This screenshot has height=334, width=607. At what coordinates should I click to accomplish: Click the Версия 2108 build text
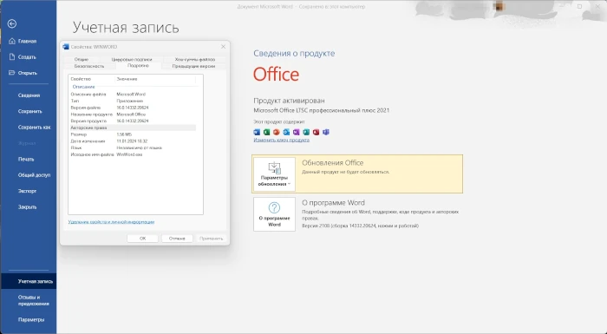(360, 226)
